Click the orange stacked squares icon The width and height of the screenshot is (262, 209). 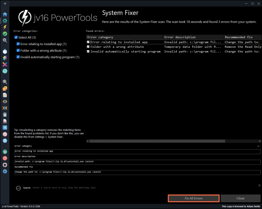tap(5, 89)
